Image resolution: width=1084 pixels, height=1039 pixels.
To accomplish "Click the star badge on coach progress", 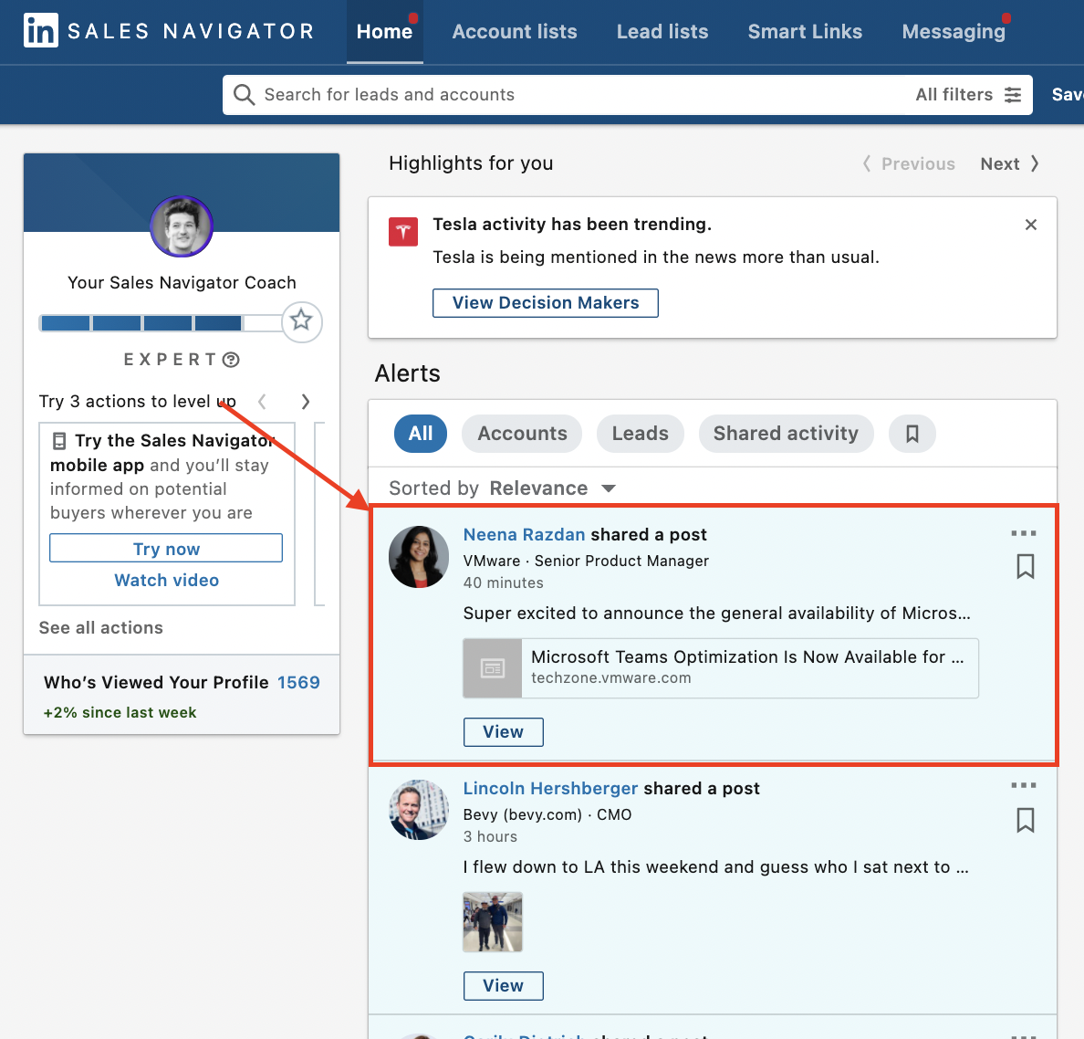I will tap(301, 321).
